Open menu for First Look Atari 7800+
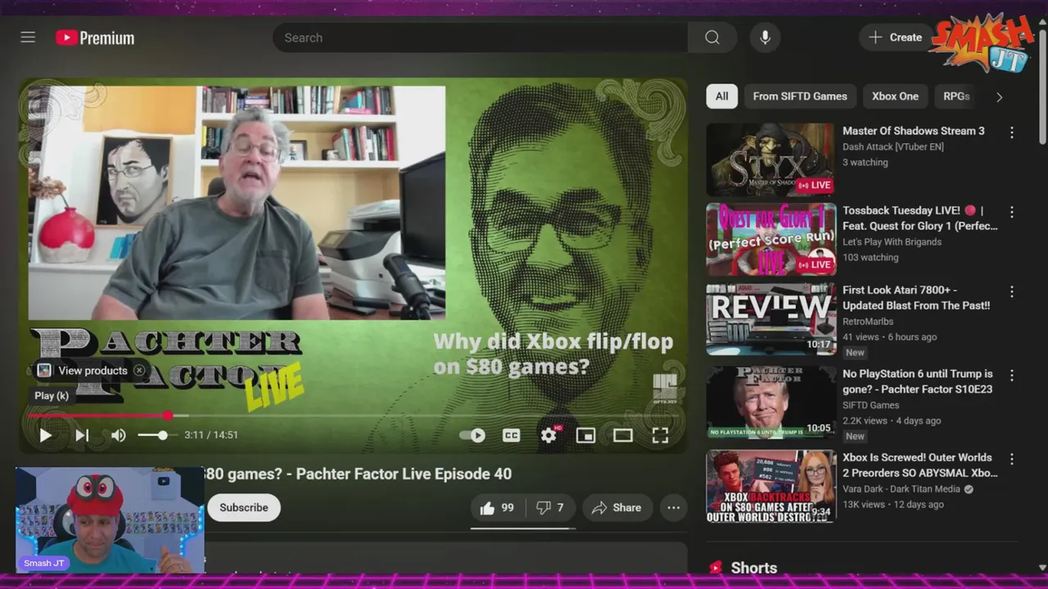Screen dimensions: 1048x589 (x=1012, y=292)
